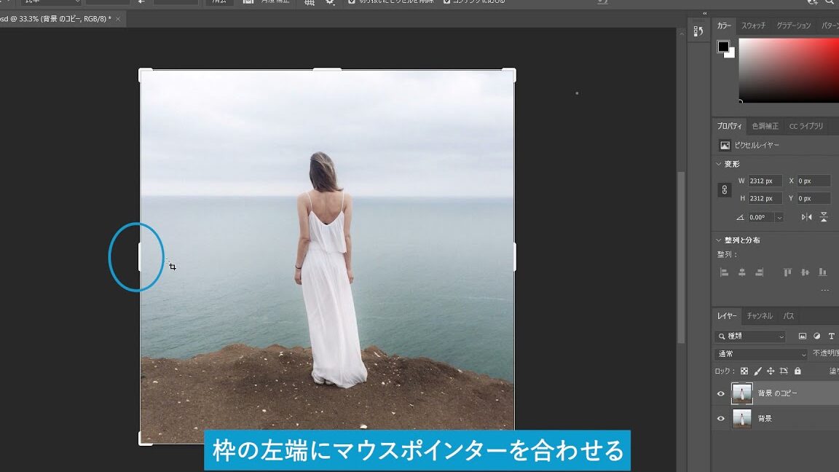The image size is (839, 472).
Task: Switch to the カラー tab
Action: [724, 25]
